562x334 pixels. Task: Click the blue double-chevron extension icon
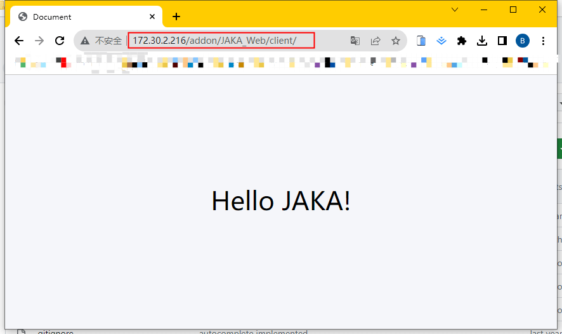pos(441,41)
